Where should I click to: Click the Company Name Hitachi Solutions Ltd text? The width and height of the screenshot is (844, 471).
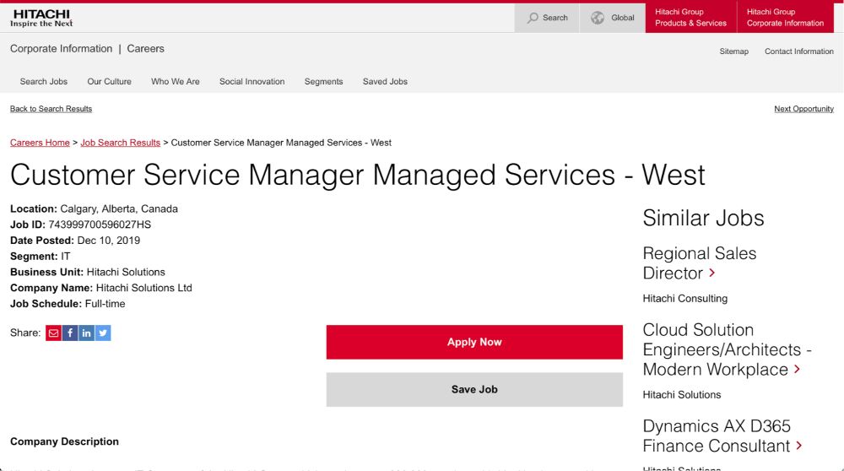(100, 288)
